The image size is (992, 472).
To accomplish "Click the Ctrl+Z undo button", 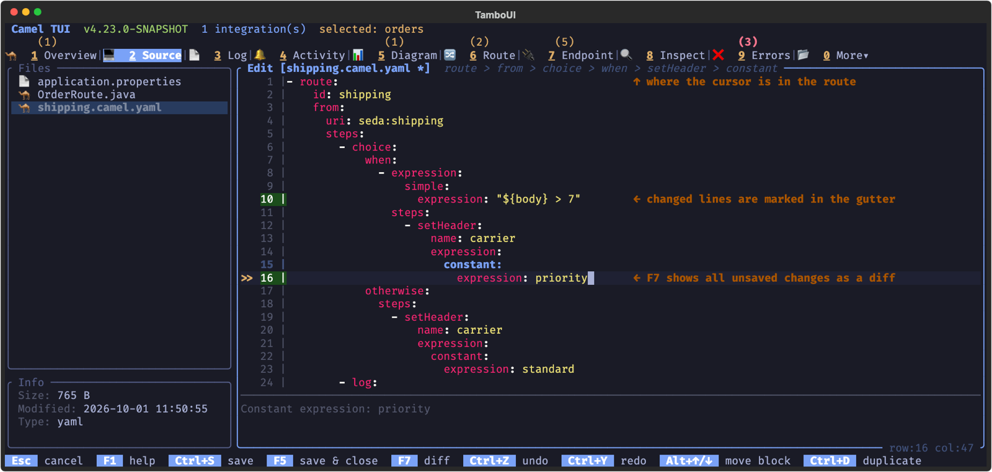I will click(489, 461).
